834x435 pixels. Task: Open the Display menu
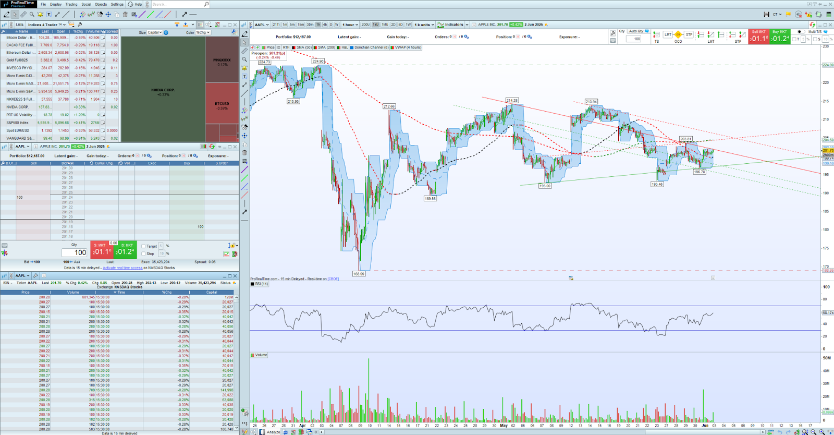click(x=56, y=4)
